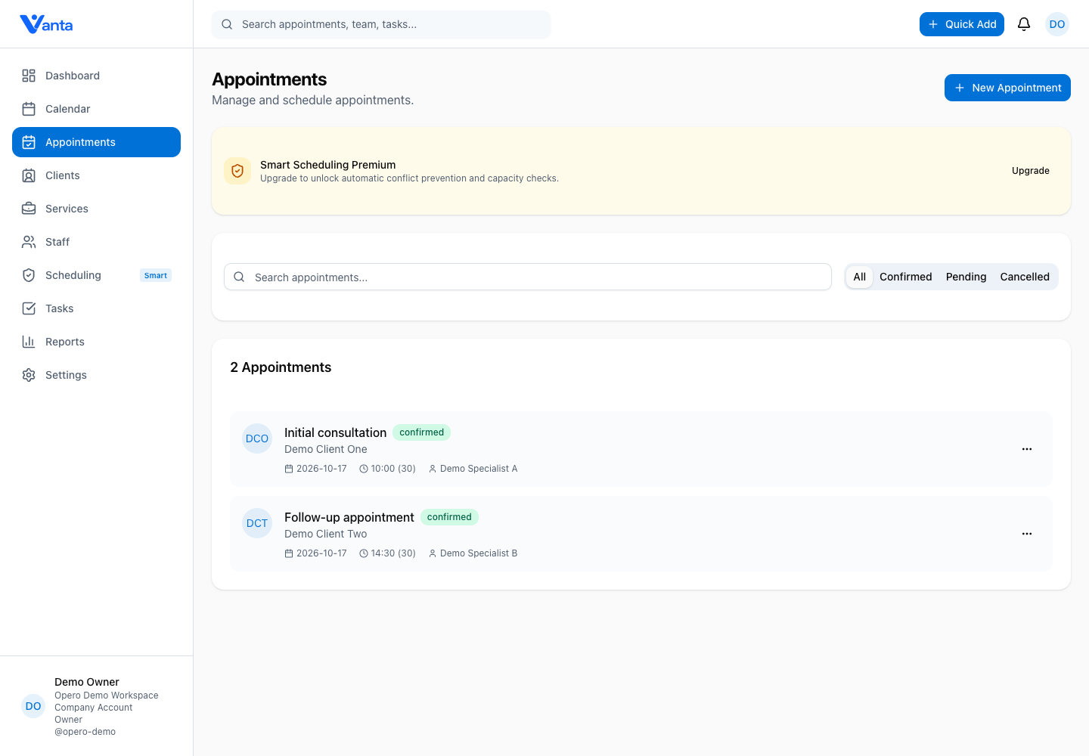Click the confirmed badge on Initial consultation
The width and height of the screenshot is (1089, 756).
pos(422,432)
